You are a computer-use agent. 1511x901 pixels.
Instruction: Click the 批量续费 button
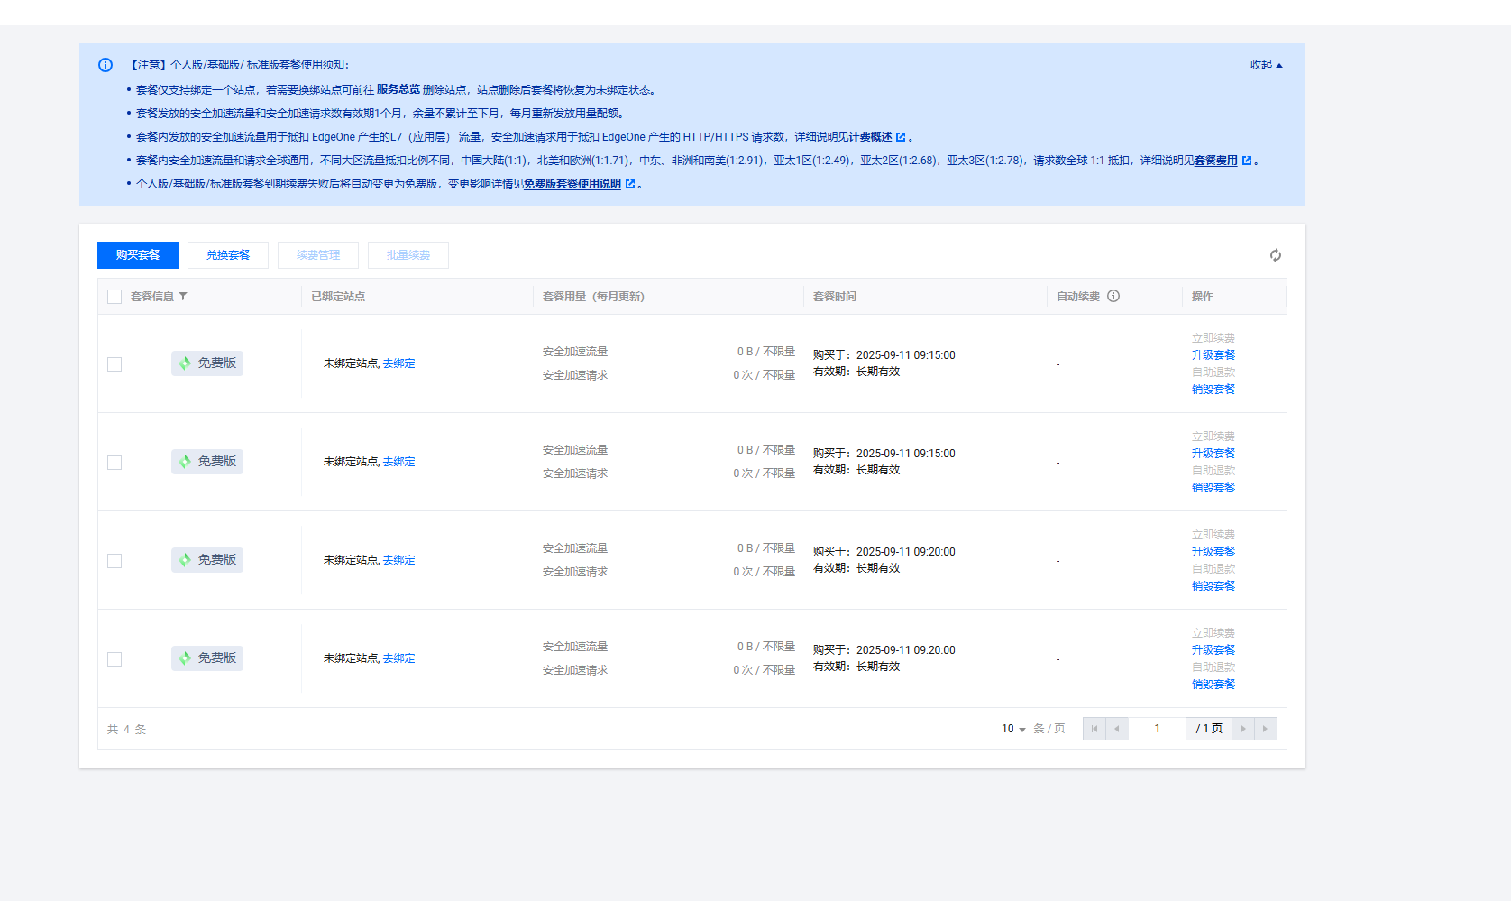coord(408,255)
